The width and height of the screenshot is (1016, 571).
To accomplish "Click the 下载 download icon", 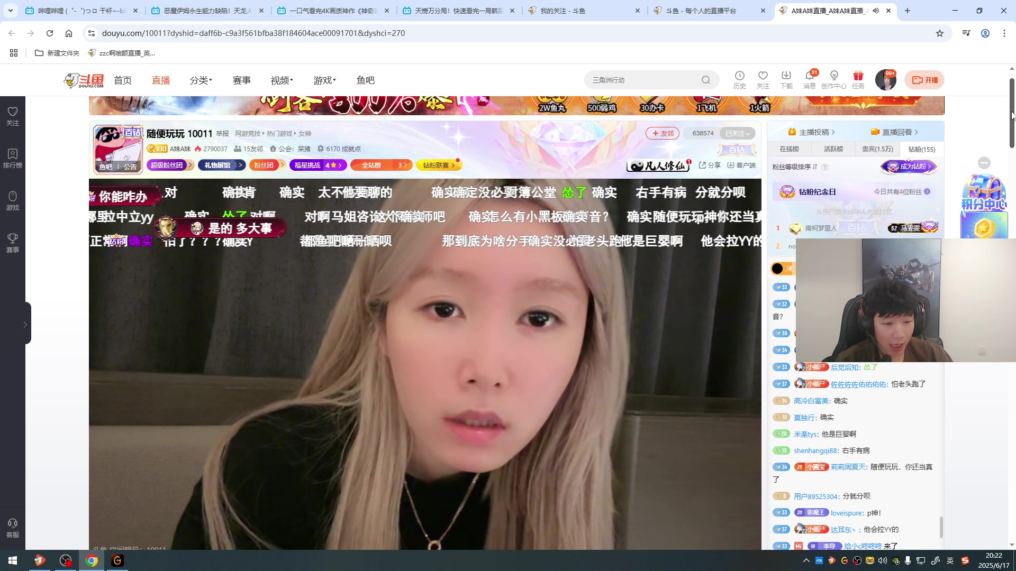I will (786, 80).
